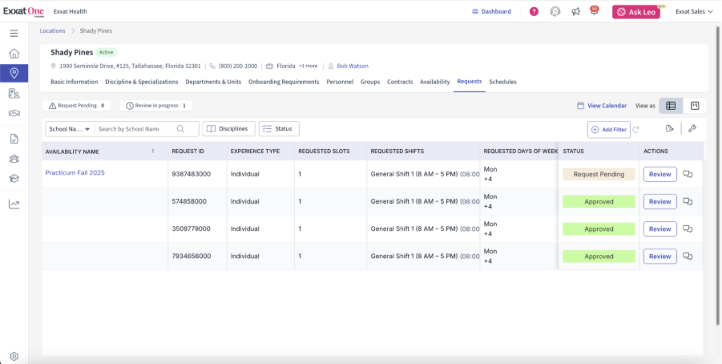Switch to table list view
This screenshot has width=722, height=364.
(x=671, y=105)
